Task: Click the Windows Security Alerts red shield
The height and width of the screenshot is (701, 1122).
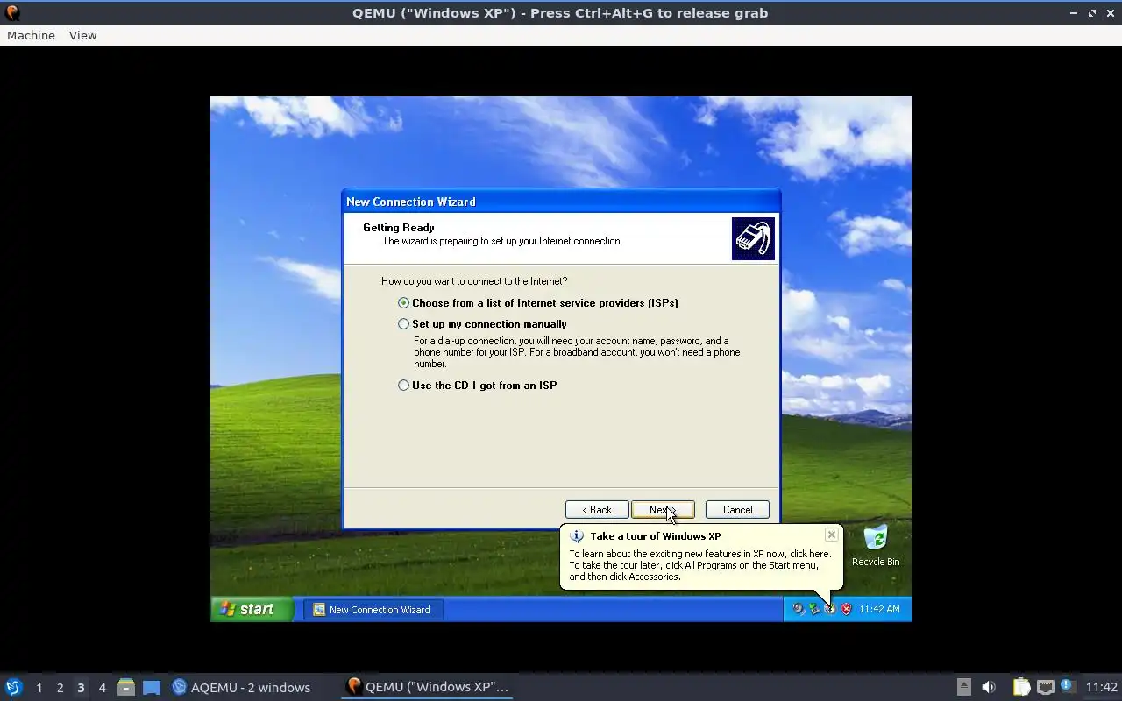Action: pyautogui.click(x=846, y=609)
